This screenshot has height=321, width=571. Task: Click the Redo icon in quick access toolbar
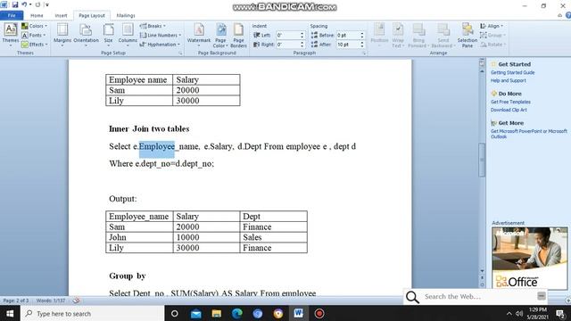coord(37,4)
